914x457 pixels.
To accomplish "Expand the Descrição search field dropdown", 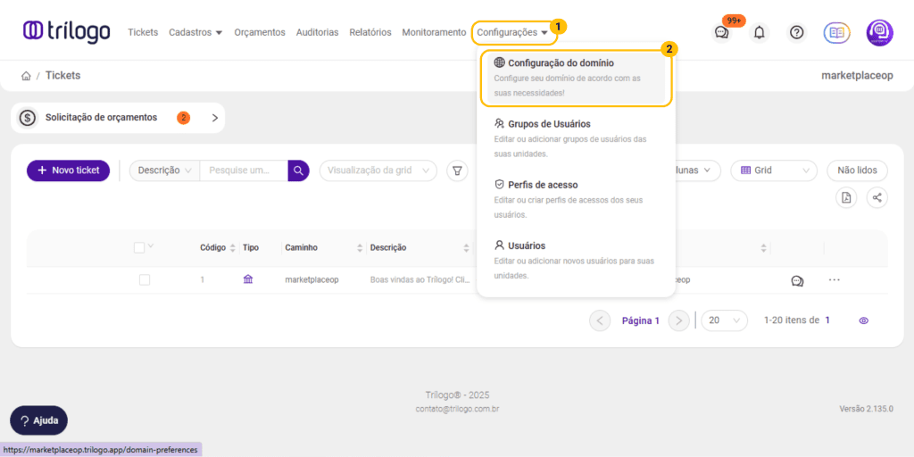I will pos(164,170).
